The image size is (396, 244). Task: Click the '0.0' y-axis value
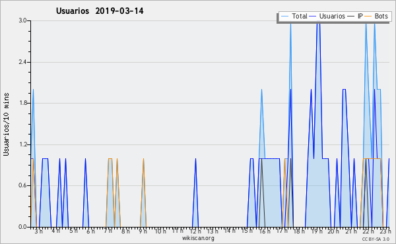point(22,227)
